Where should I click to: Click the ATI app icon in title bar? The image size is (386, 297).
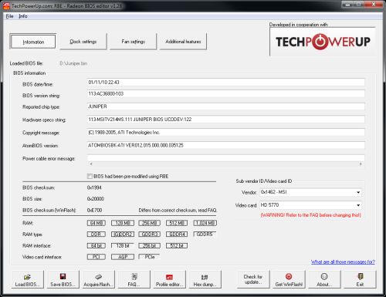6,5
